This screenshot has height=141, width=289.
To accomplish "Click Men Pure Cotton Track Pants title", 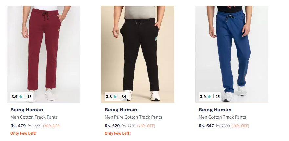I will [x=133, y=117].
